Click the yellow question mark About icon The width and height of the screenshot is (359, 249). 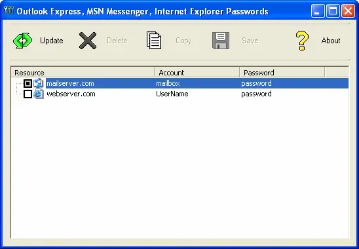coord(302,41)
